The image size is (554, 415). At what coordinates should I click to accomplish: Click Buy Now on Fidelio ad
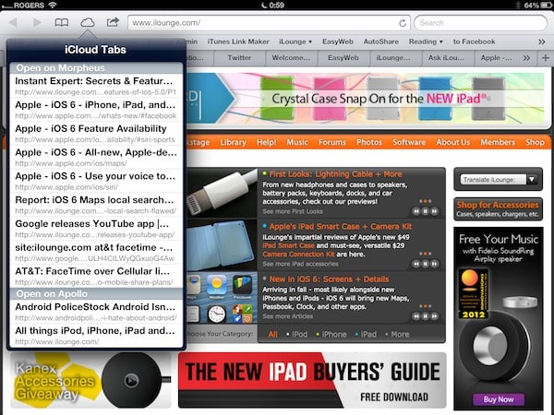(x=499, y=399)
